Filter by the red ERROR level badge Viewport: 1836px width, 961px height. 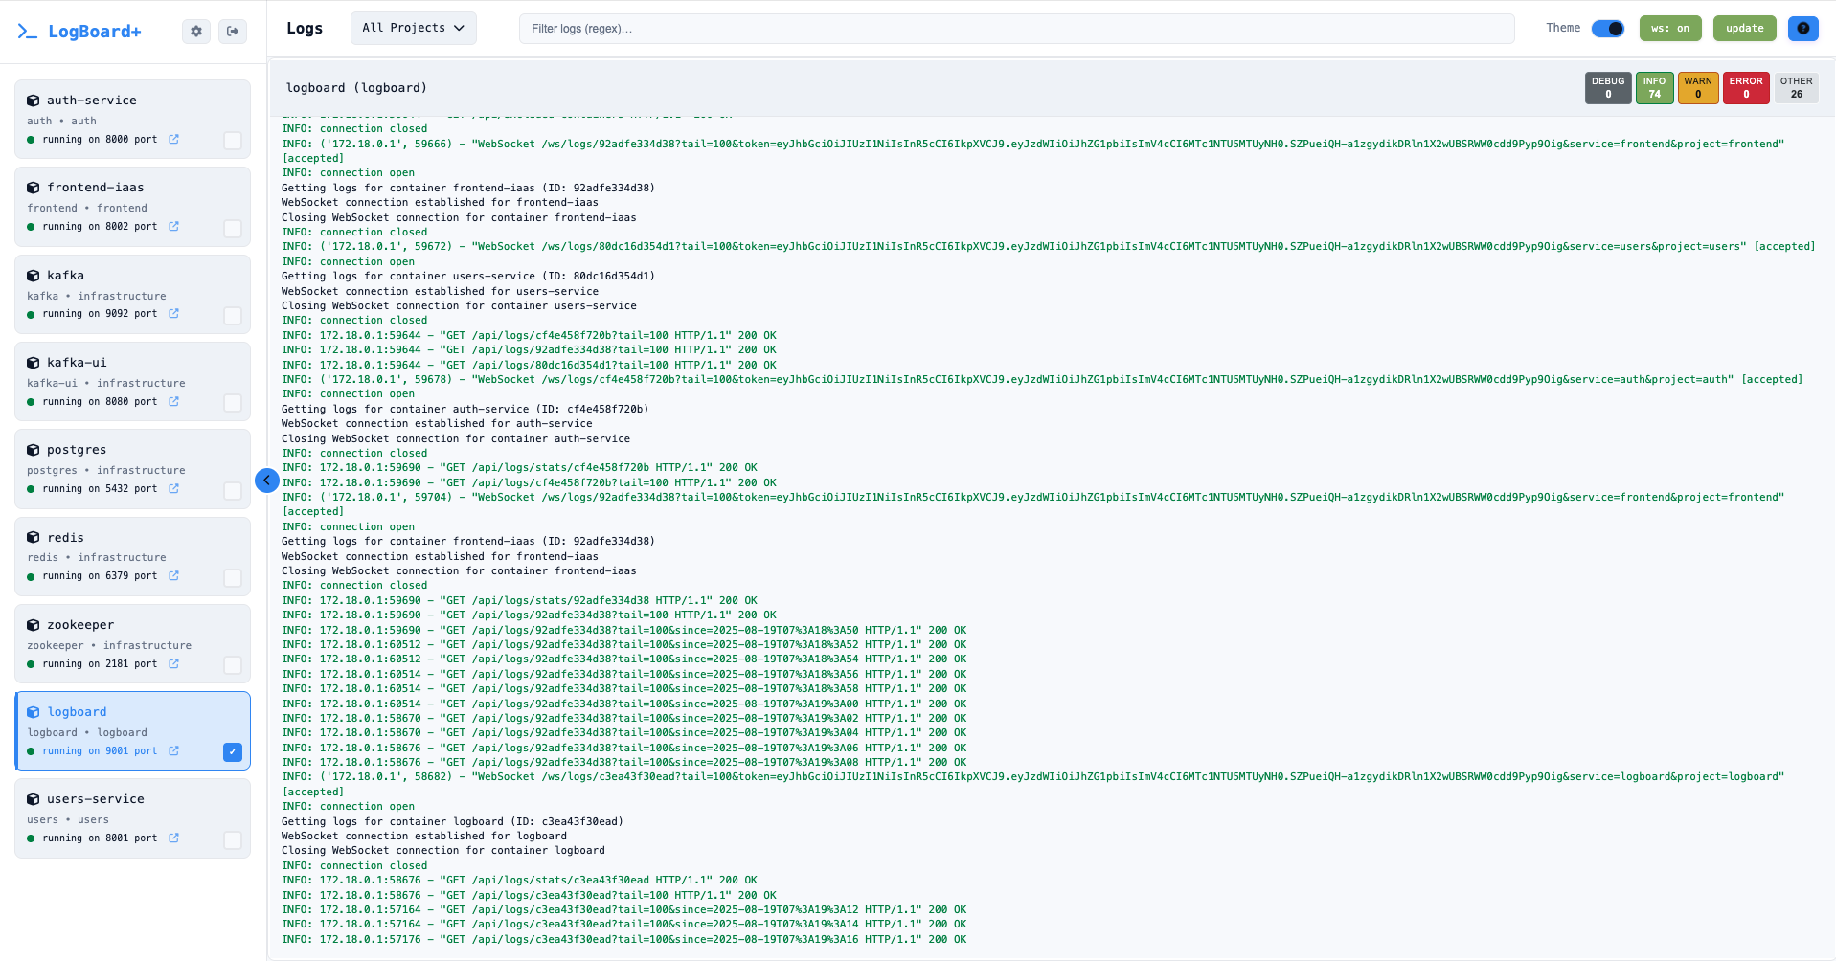(1745, 88)
